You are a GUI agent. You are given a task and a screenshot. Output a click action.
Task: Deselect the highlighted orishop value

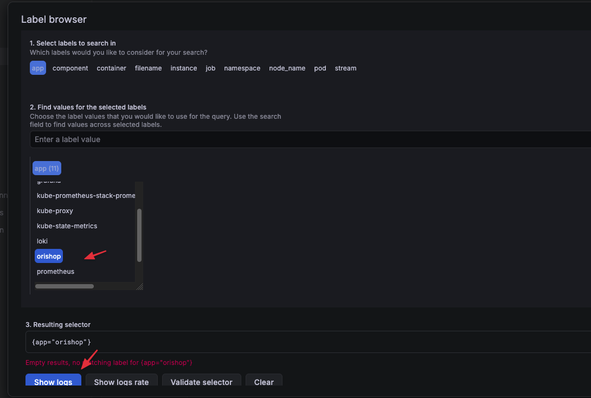coord(49,256)
